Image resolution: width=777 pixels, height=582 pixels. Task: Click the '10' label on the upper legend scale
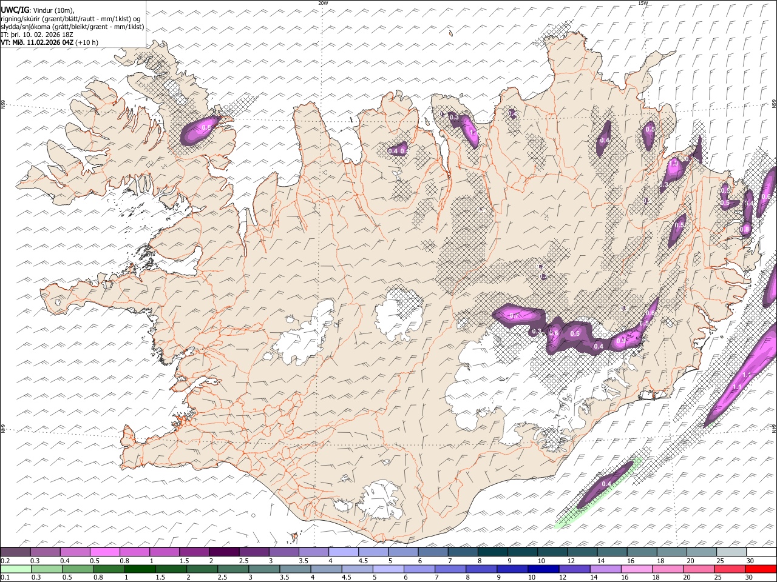coord(541,561)
